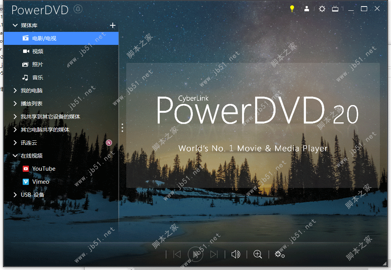391x270 pixels.
Task: Click the 在线视频 label
Action: (32, 156)
